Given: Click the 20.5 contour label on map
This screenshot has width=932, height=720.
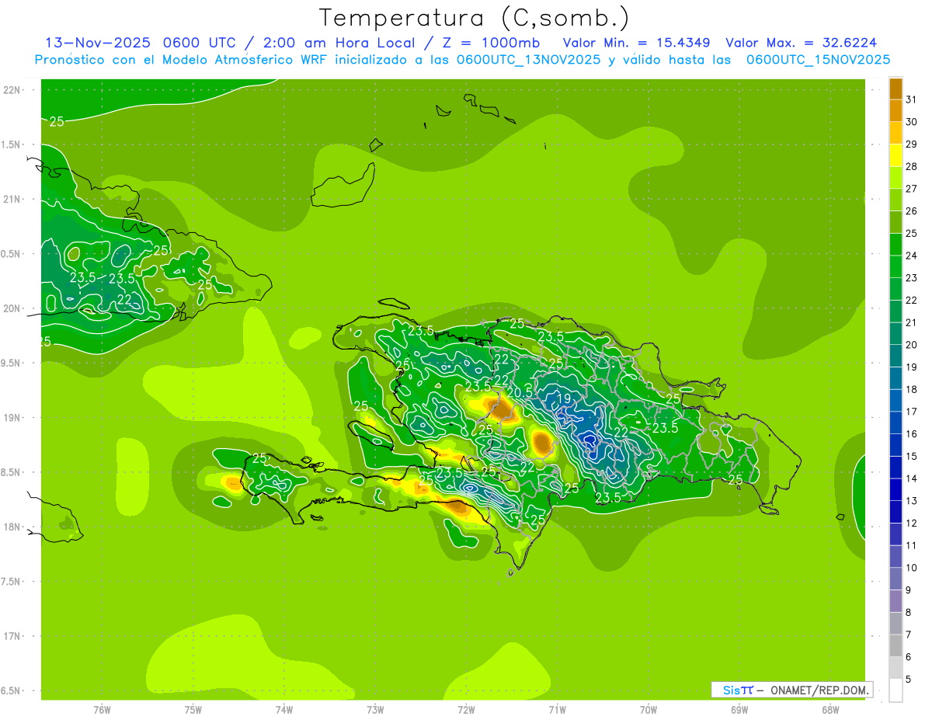Looking at the screenshot, I should [x=518, y=393].
